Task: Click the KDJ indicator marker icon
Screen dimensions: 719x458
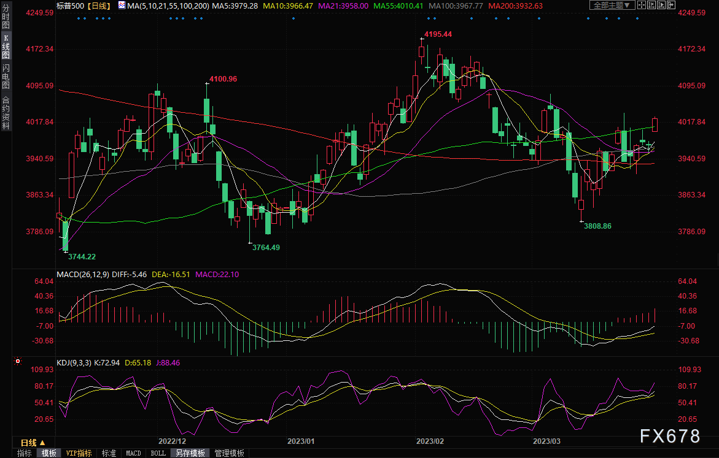Action: (18, 362)
